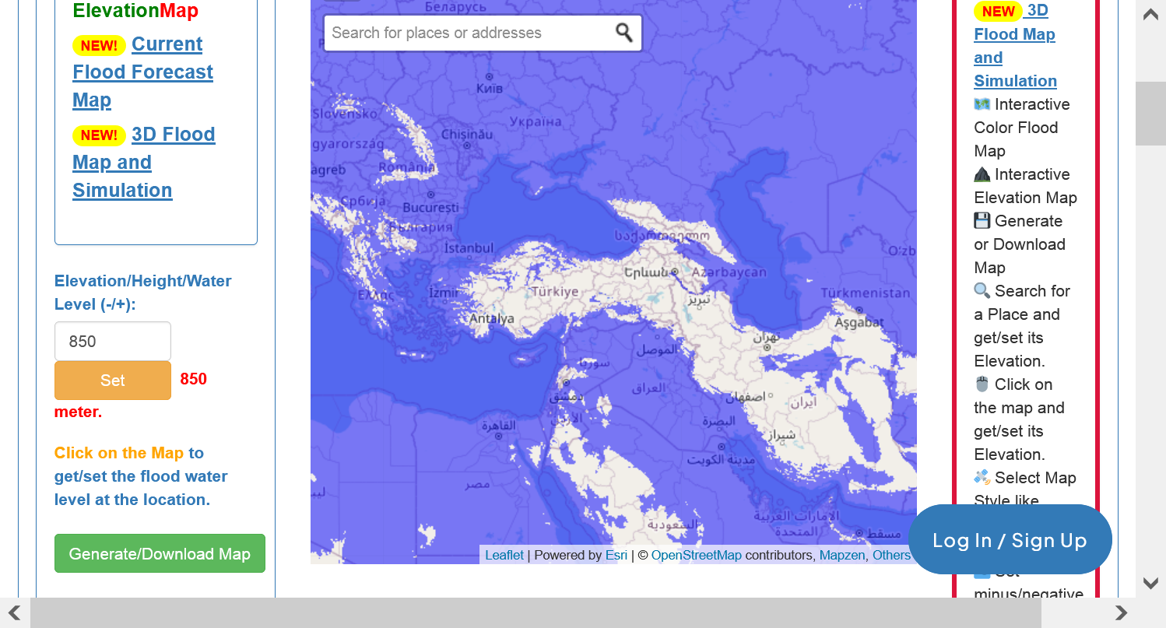
Task: Open left-panel 3D Flood Map and Simulation link
Action: coord(144,162)
